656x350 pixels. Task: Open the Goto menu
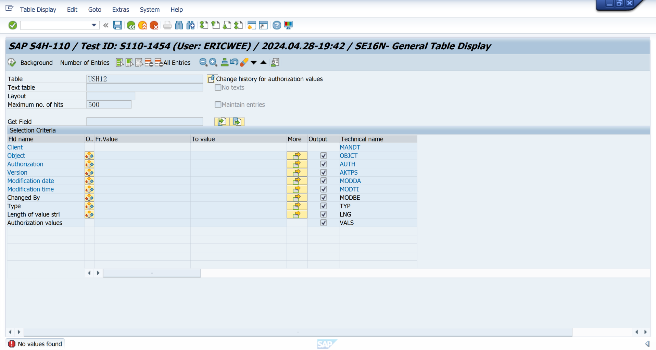[94, 10]
